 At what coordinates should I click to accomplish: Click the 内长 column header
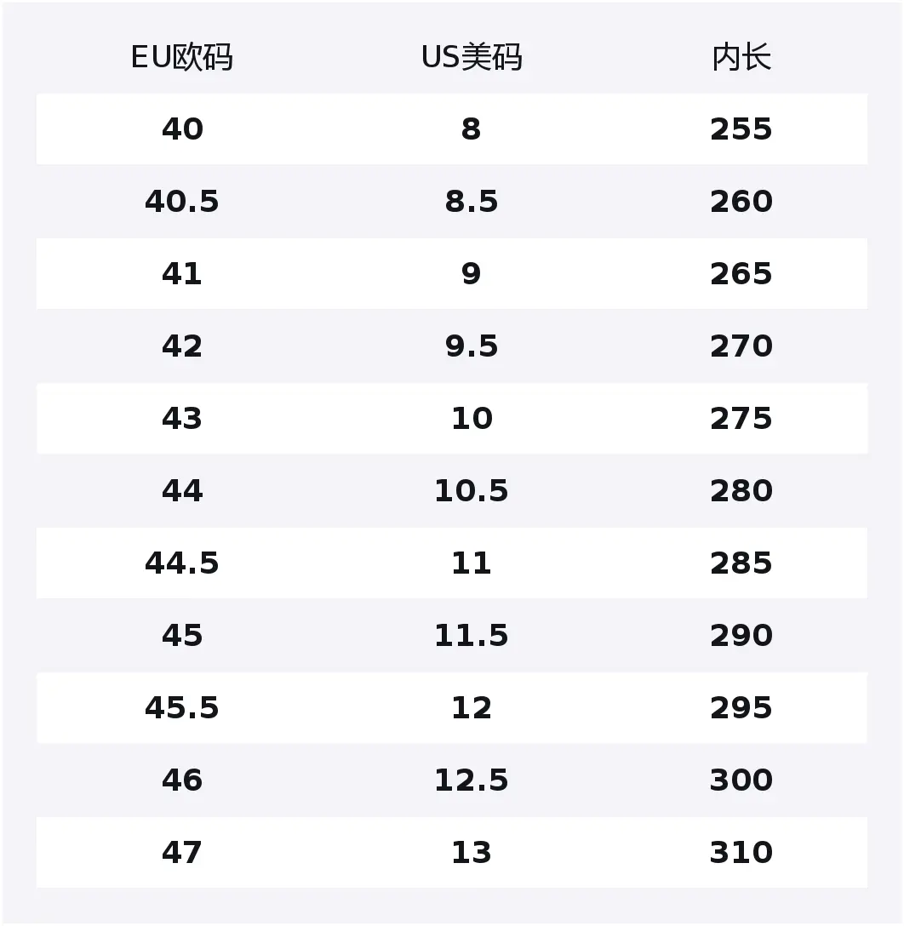741,57
